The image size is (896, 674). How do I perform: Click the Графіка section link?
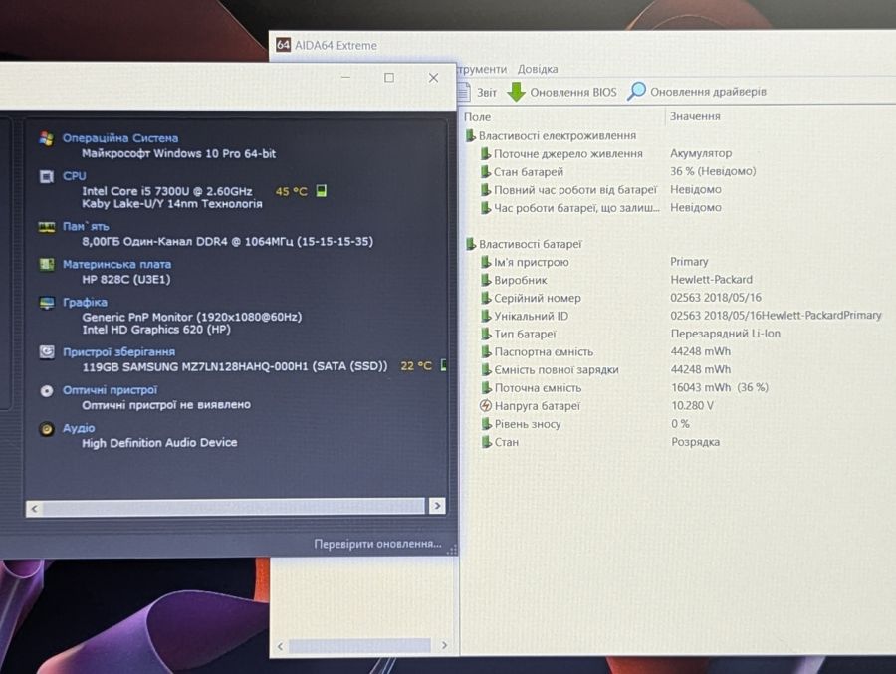[85, 302]
